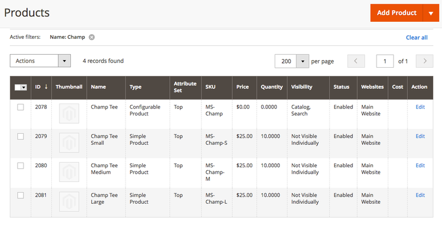
Task: Click the 4 records found text
Action: click(103, 61)
